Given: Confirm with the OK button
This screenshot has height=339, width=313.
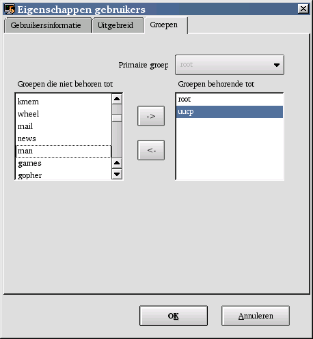Looking at the screenshot, I should click(x=174, y=316).
